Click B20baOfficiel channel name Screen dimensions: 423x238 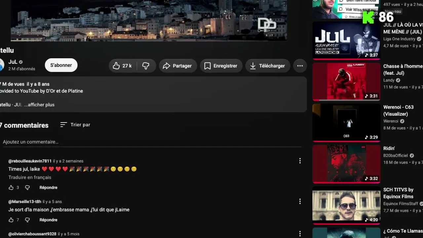pos(396,156)
